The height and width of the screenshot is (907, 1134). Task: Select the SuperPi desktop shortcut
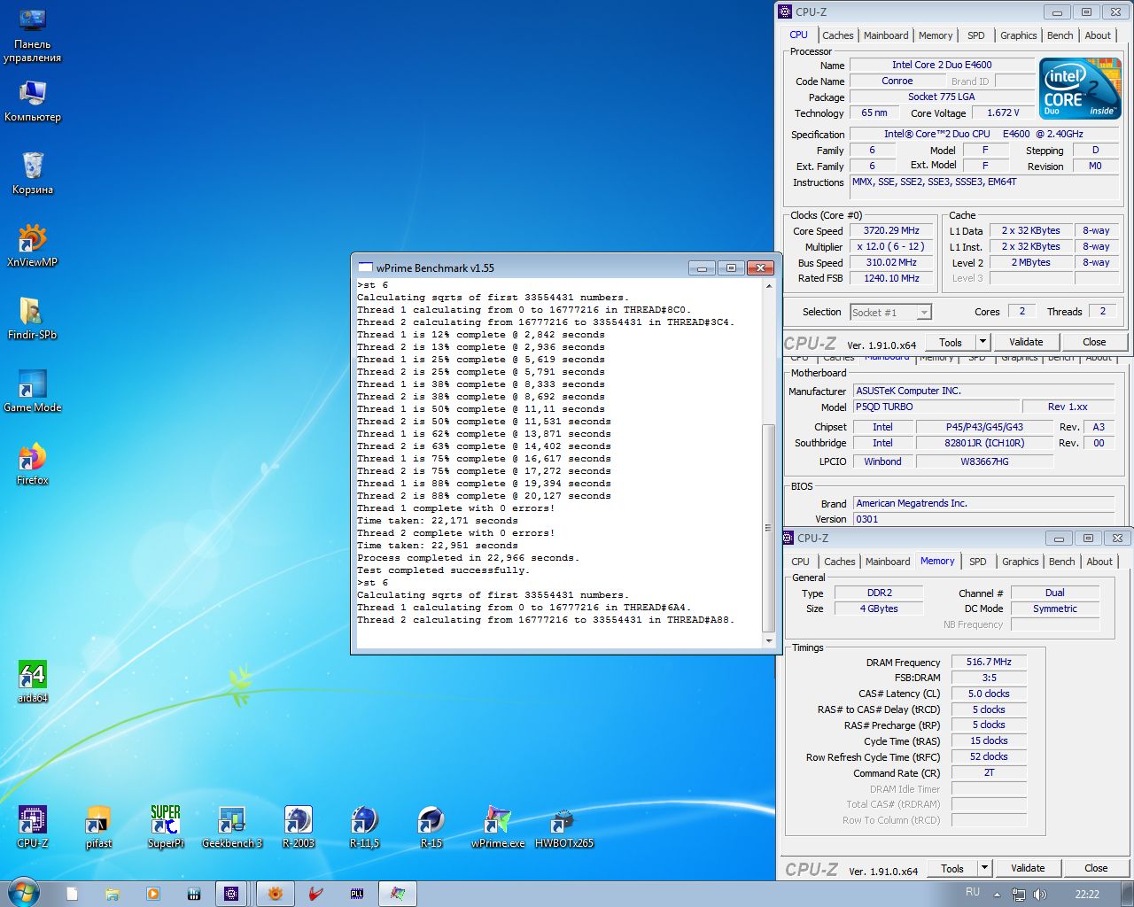click(x=166, y=827)
